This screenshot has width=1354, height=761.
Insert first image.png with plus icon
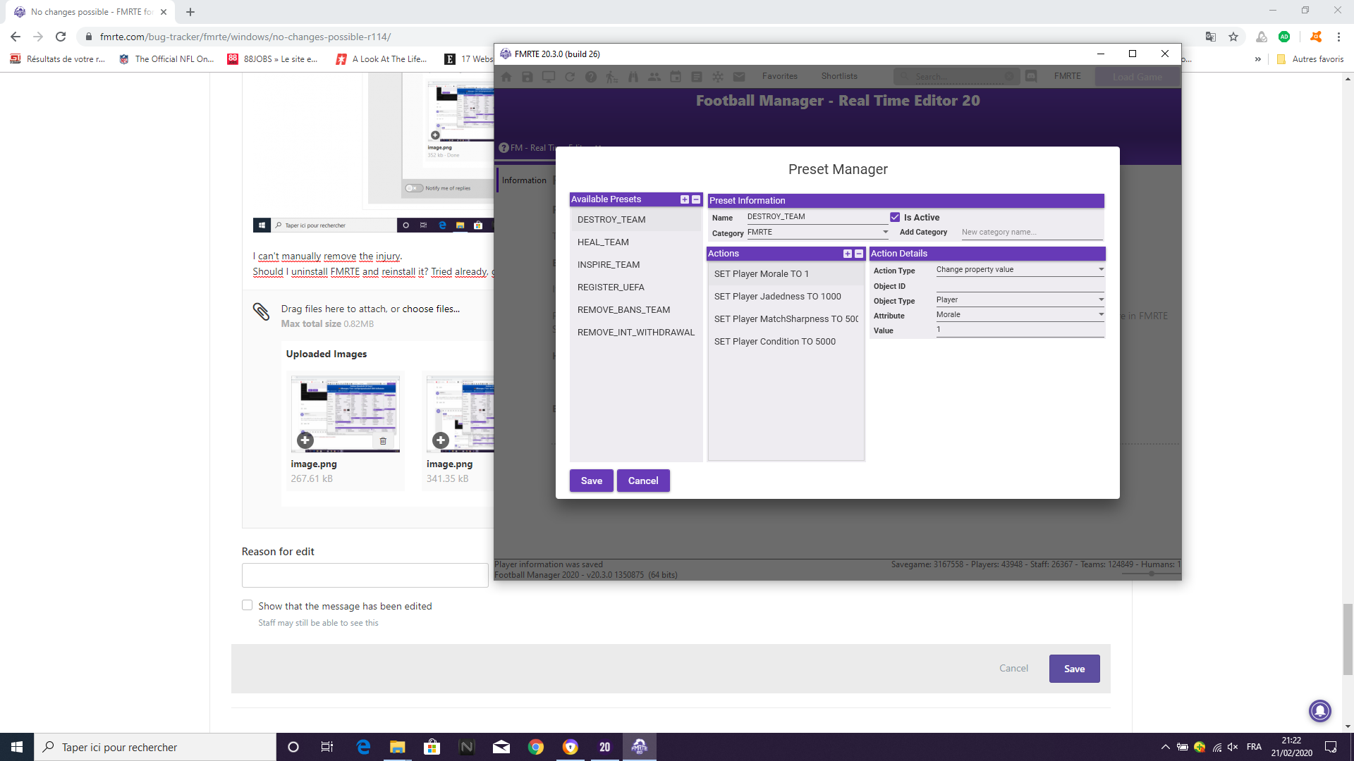pos(305,440)
